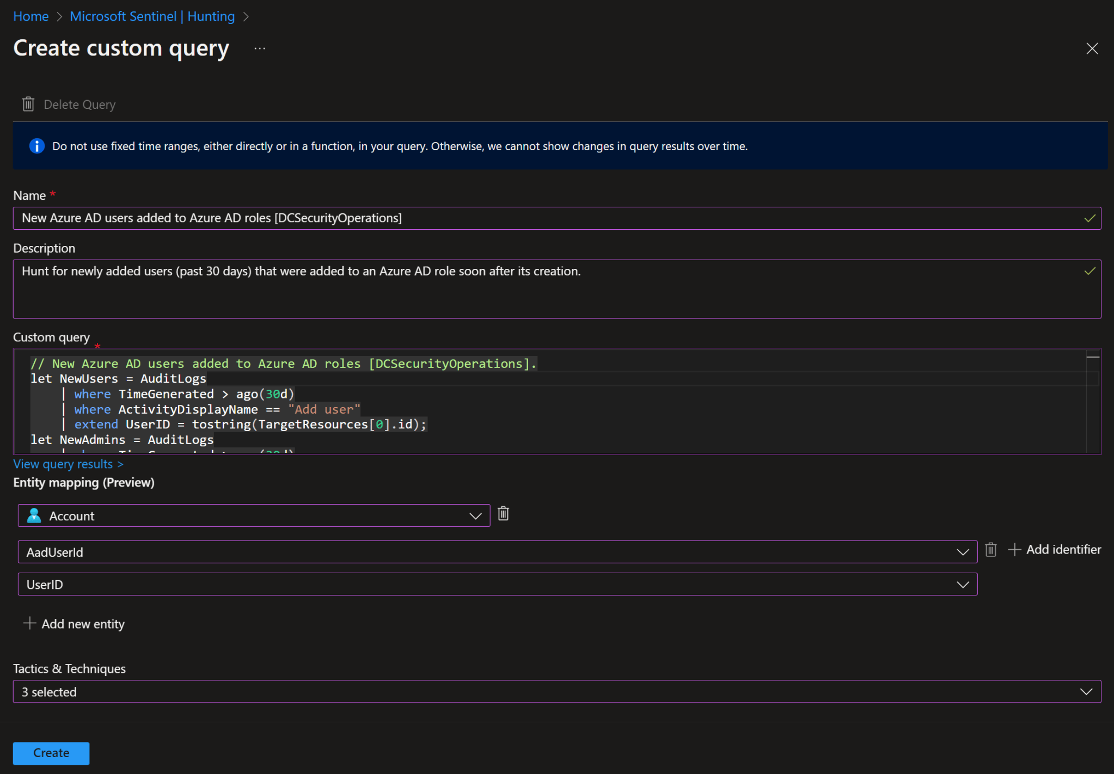Click the trash icon next to AadUserId
This screenshot has width=1114, height=774.
[x=990, y=550]
